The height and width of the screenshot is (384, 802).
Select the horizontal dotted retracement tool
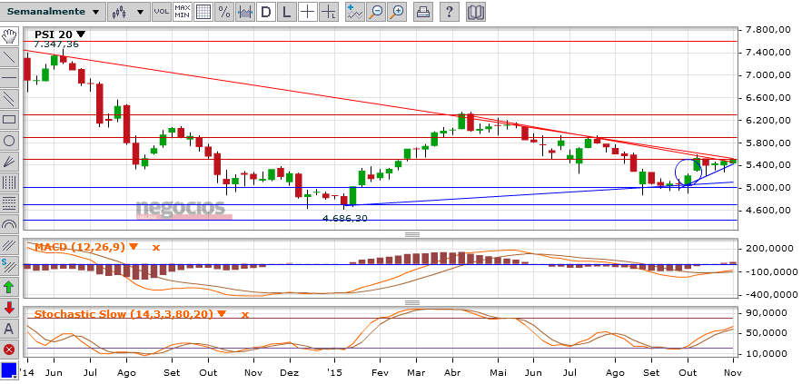[x=9, y=203]
